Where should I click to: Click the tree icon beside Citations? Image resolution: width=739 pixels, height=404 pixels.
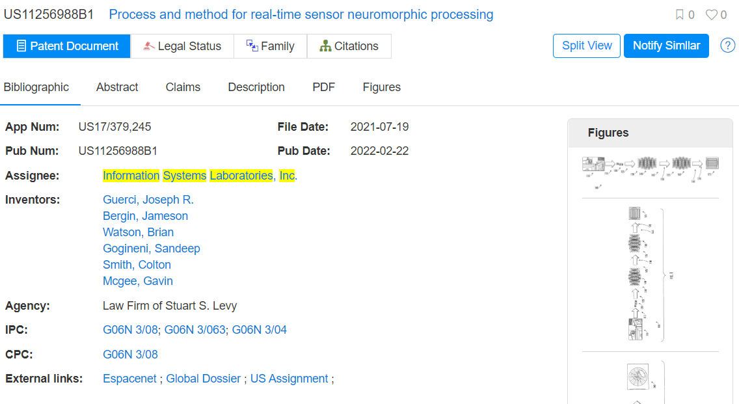click(325, 46)
